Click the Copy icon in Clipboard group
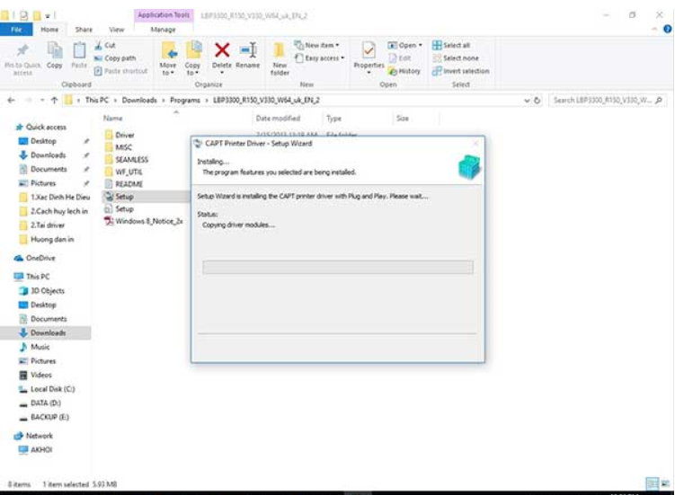This screenshot has height=495, width=675. pyautogui.click(x=55, y=54)
